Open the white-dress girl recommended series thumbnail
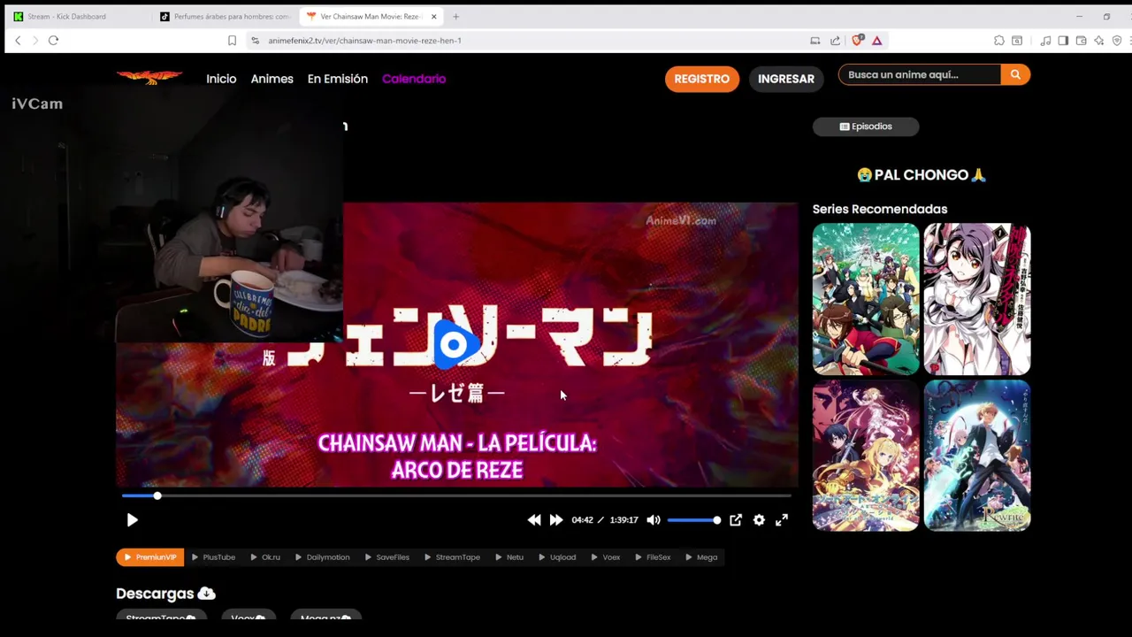 point(977,299)
